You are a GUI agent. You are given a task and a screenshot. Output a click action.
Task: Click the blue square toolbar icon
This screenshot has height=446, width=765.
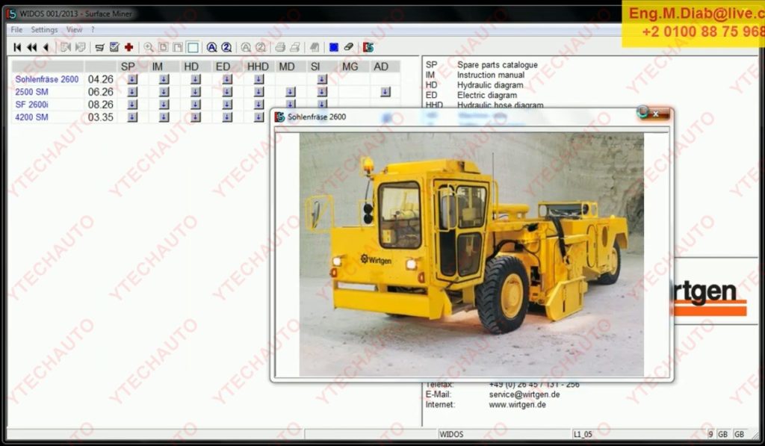coord(333,47)
